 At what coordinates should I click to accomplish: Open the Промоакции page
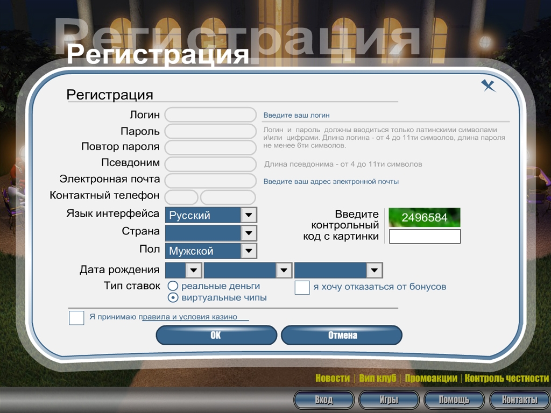click(x=431, y=379)
